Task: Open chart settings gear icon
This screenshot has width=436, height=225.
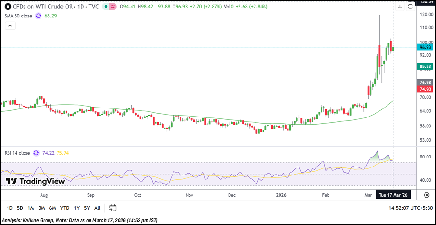Action: point(427,195)
